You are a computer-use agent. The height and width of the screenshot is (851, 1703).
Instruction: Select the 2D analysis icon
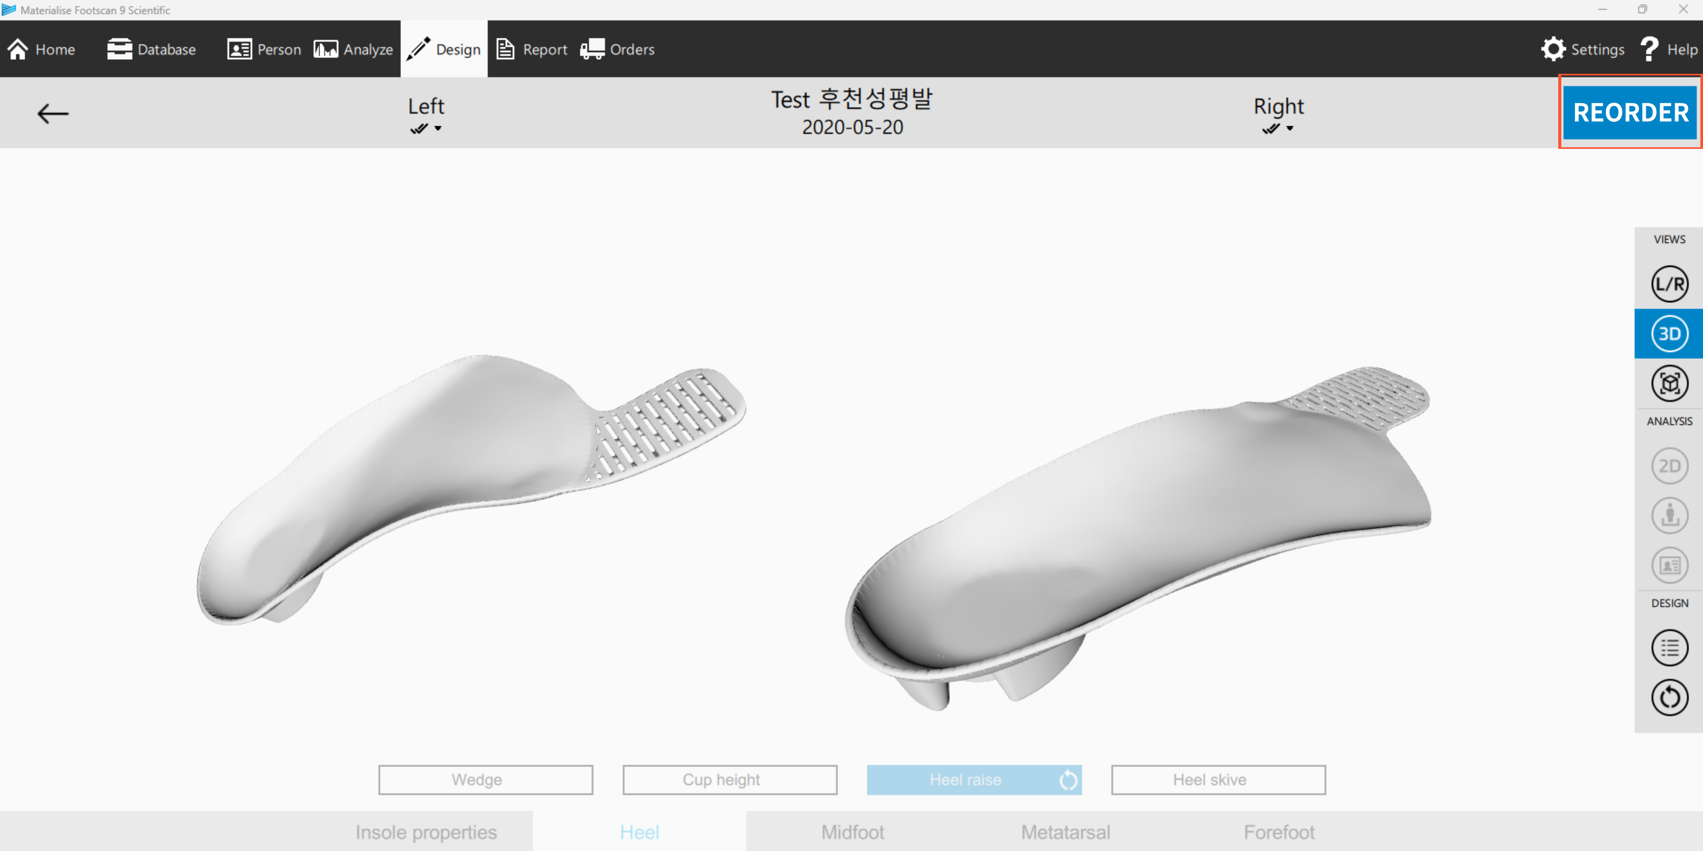click(1669, 466)
